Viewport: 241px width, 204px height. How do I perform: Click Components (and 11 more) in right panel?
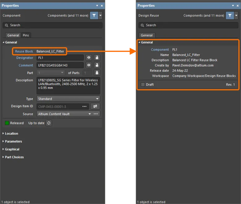(x=204, y=15)
